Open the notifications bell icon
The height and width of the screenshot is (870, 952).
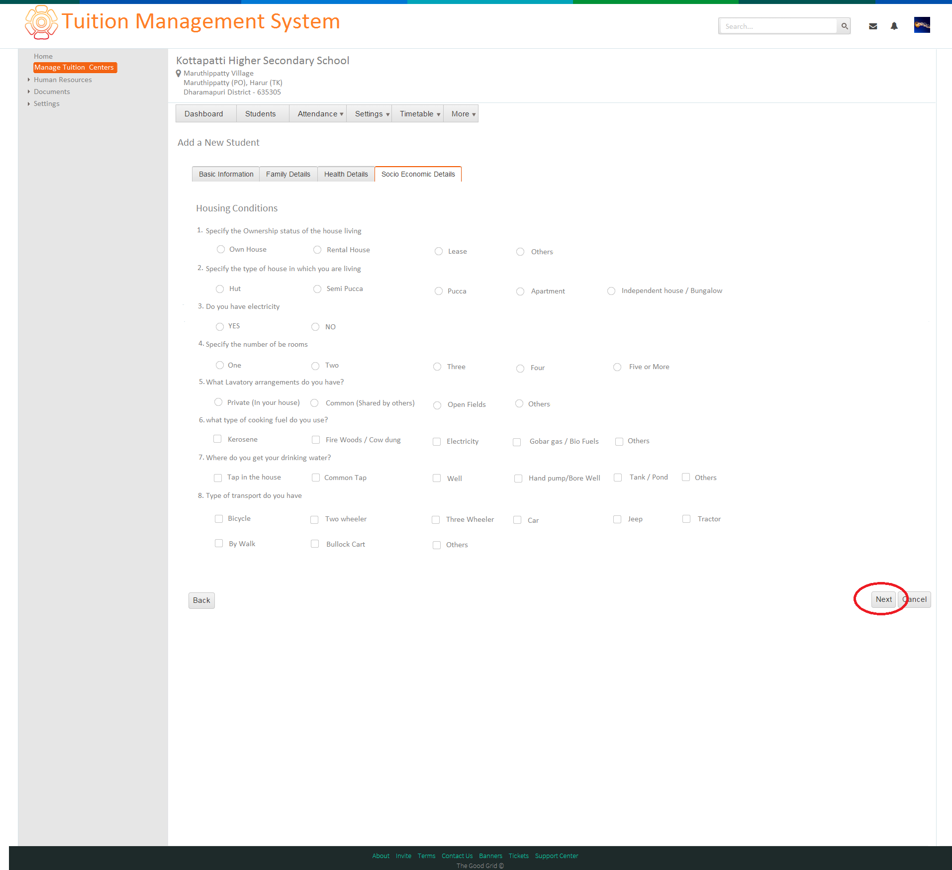(x=894, y=26)
